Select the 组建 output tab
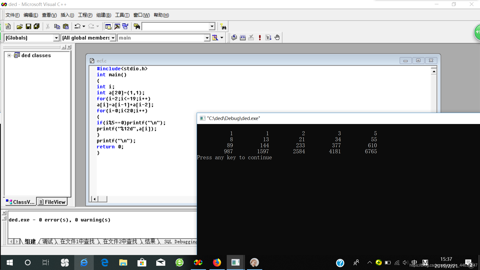This screenshot has height=270, width=480. 30,241
